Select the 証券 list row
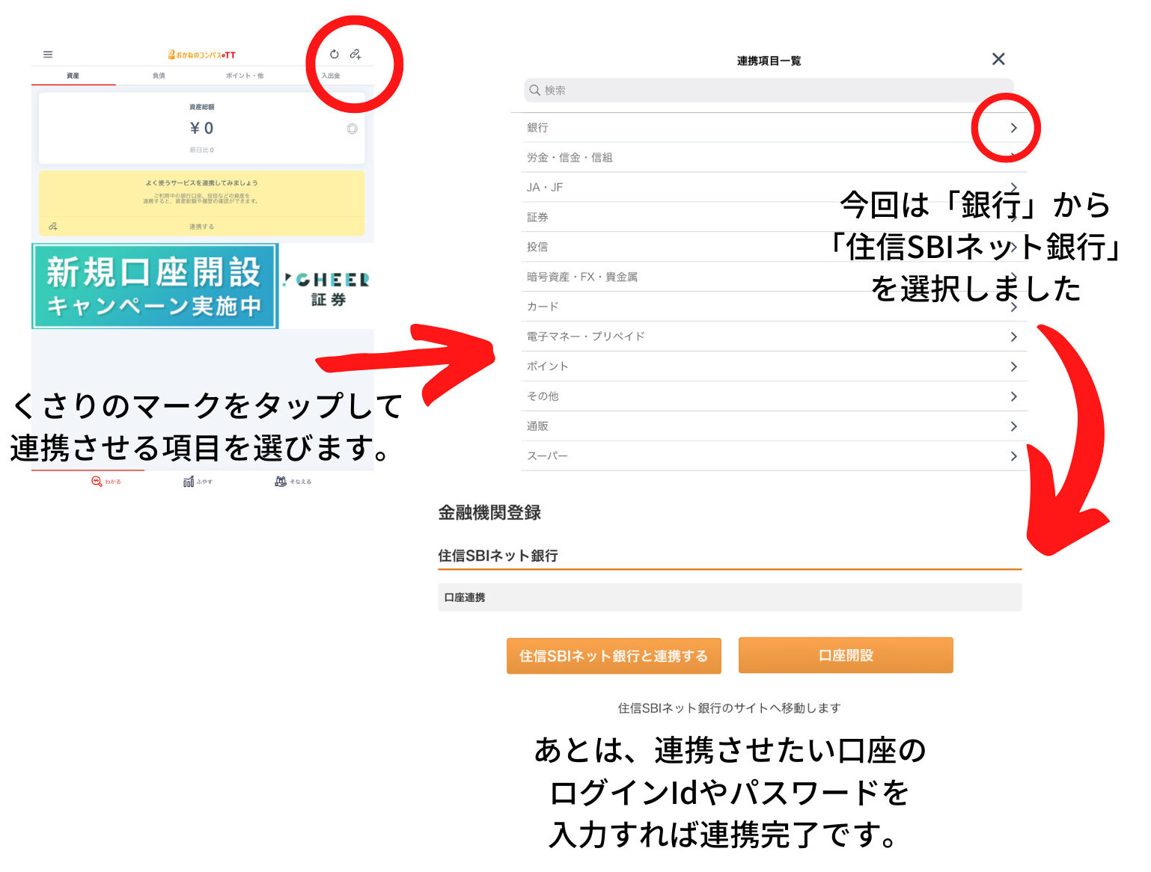This screenshot has height=872, width=1151. click(x=774, y=217)
